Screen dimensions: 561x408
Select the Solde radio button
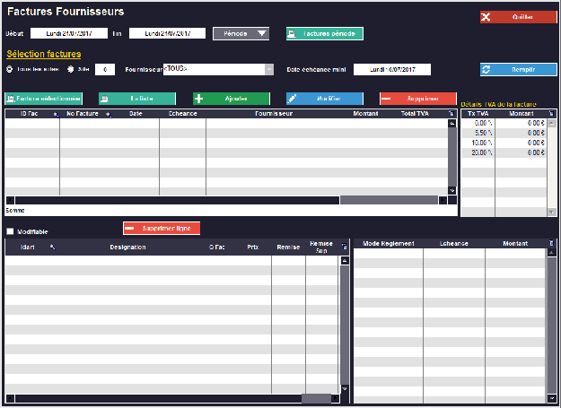pyautogui.click(x=70, y=69)
